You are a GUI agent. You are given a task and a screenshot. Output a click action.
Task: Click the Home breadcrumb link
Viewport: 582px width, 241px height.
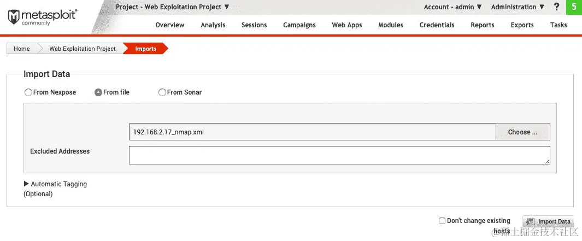tap(21, 49)
